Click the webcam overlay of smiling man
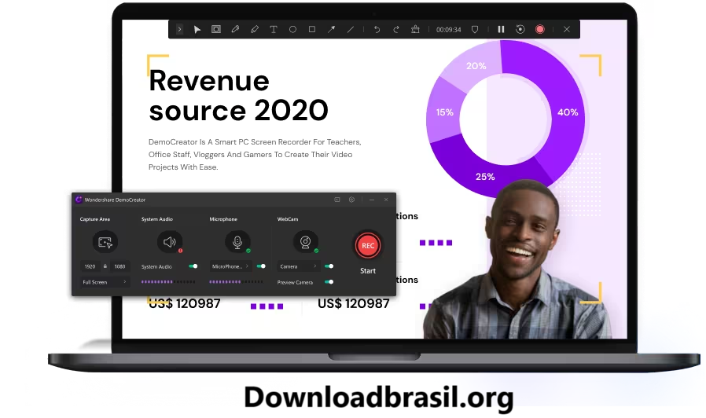The height and width of the screenshot is (418, 706). 518,261
